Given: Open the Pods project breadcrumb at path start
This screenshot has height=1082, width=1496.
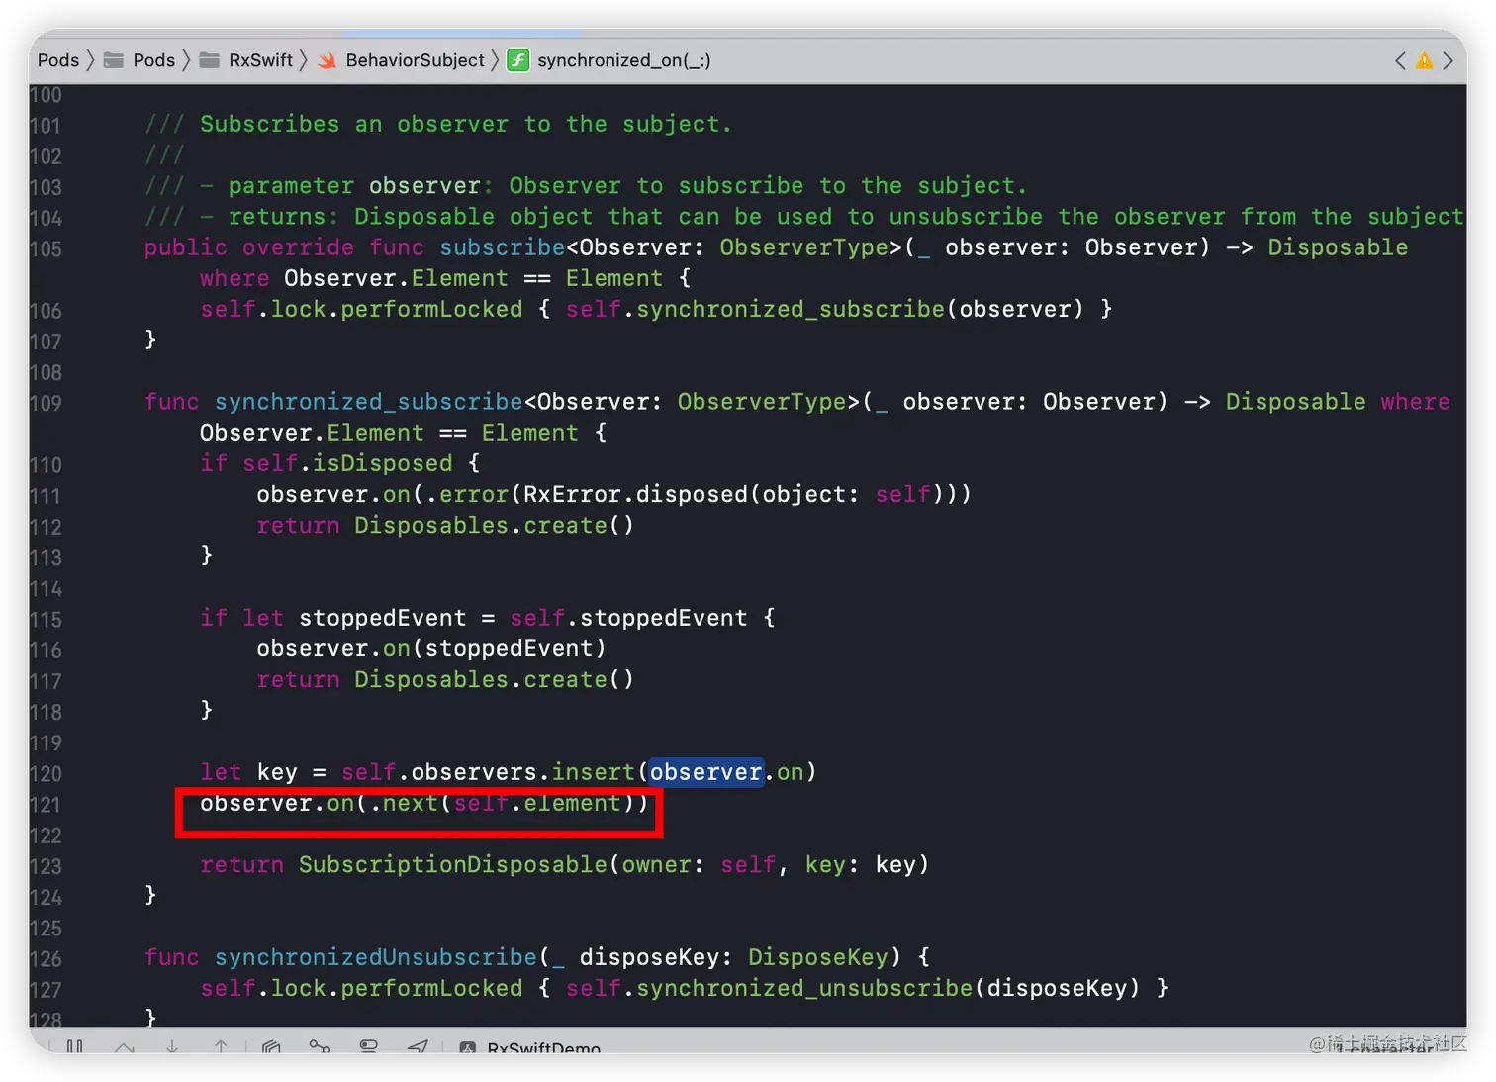Looking at the screenshot, I should tap(57, 60).
